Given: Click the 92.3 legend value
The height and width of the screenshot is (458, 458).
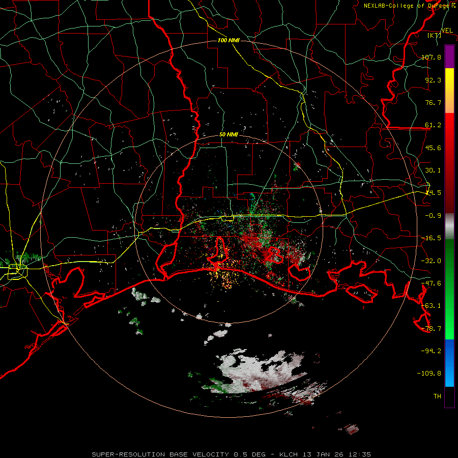Looking at the screenshot, I should 433,80.
